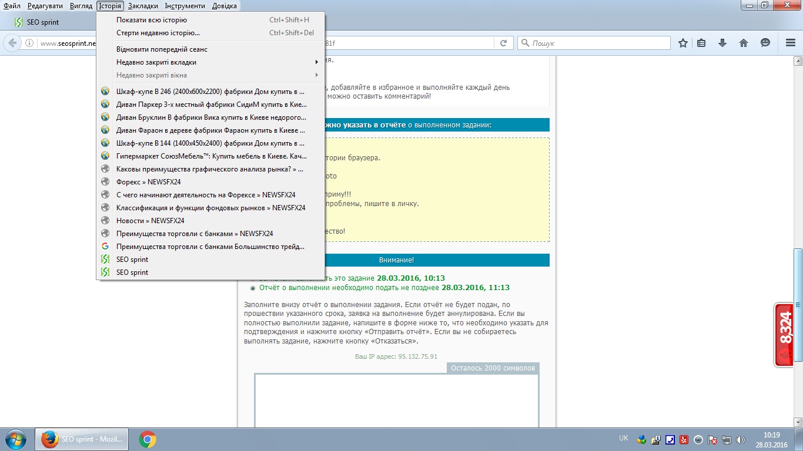Click the Осталось 2000 символов counter
The image size is (803, 451).
(x=493, y=368)
